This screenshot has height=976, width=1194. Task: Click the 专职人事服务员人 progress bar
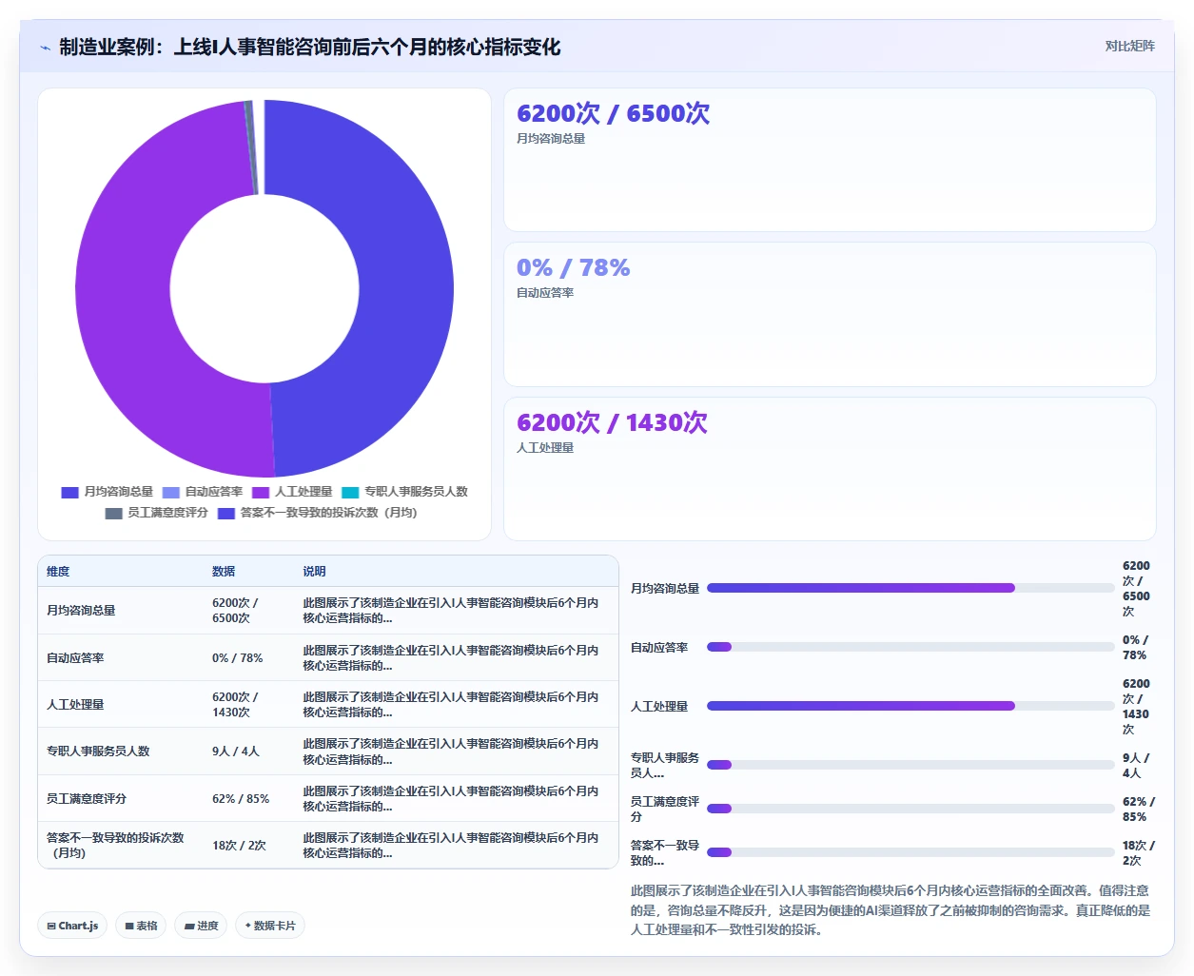point(910,765)
